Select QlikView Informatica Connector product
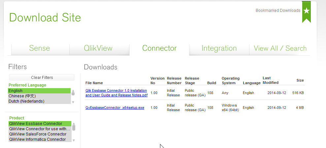 click(x=40, y=139)
